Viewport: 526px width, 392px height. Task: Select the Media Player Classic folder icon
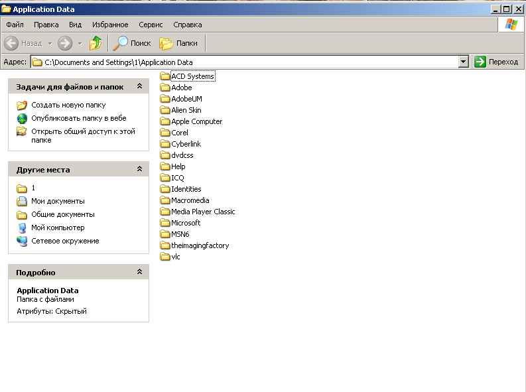pyautogui.click(x=164, y=212)
